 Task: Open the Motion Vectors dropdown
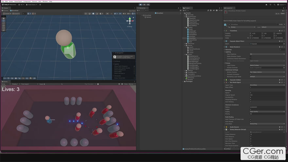pyautogui.click(x=267, y=72)
